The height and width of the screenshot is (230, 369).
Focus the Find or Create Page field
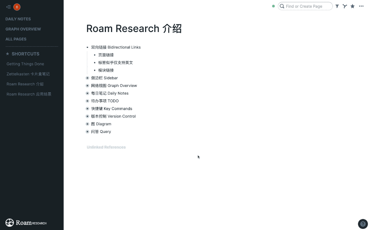pyautogui.click(x=305, y=6)
